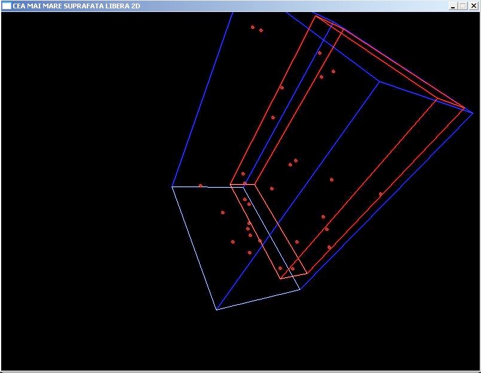The image size is (481, 373).
Task: Click the window system menu icon
Action: click(x=7, y=5)
